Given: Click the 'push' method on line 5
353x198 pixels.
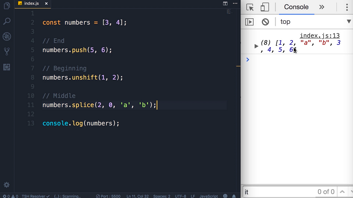Looking at the screenshot, I should [79, 50].
